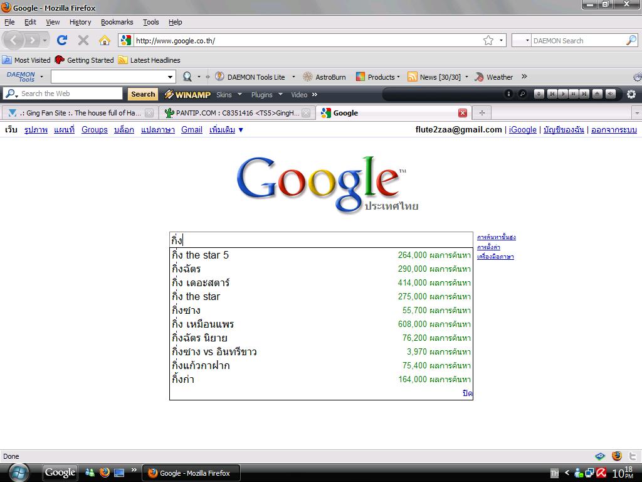The image size is (642, 482).
Task: Open the Gmail link
Action: 192,130
